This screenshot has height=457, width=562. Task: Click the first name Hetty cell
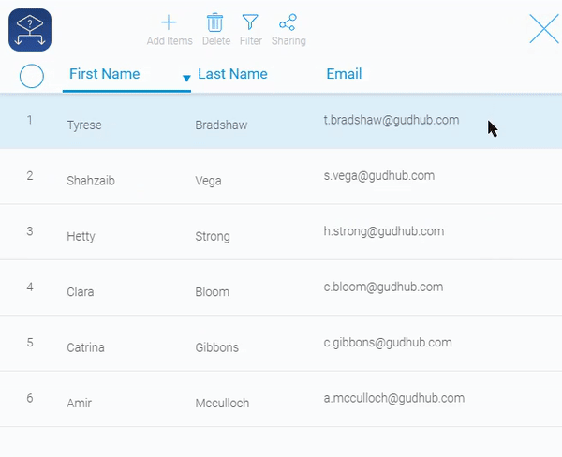pyautogui.click(x=81, y=236)
